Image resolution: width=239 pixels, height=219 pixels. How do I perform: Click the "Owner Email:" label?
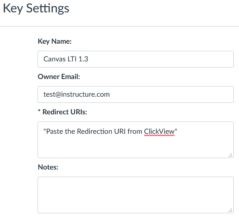[59, 76]
